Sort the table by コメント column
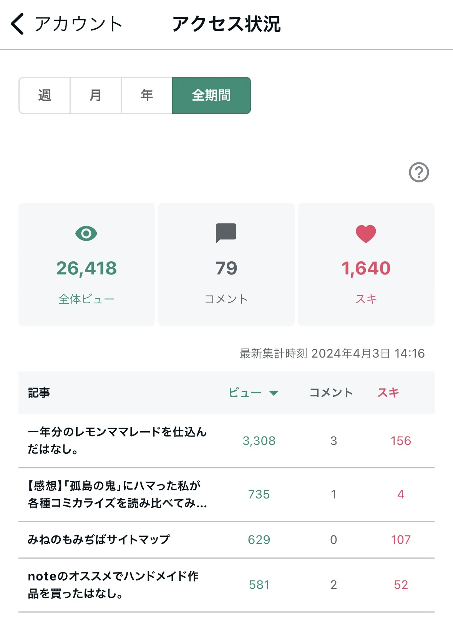 (331, 393)
